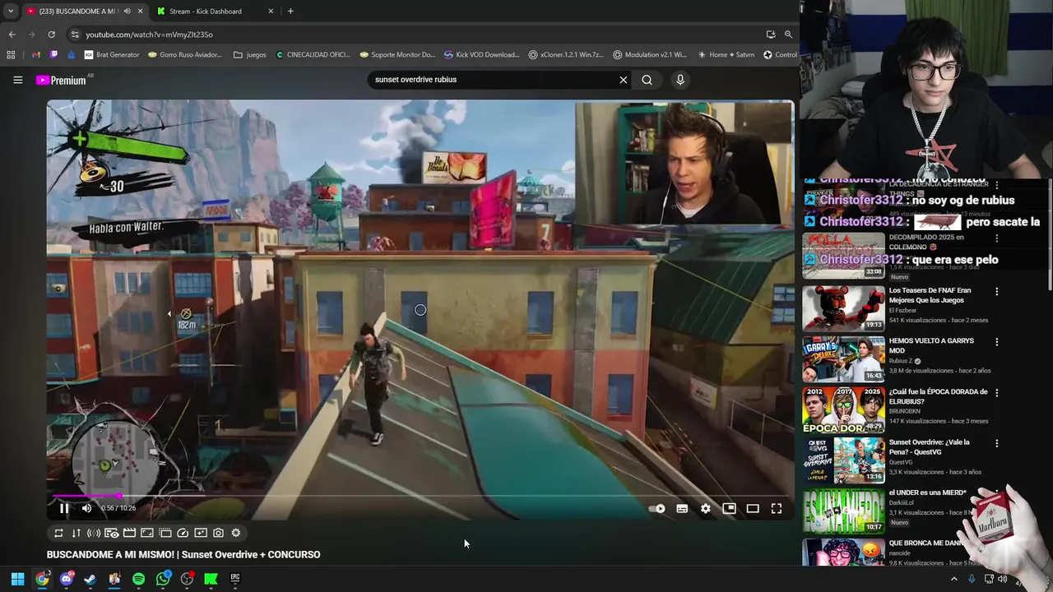
Task: Open the Home Satvrn bookmark
Action: [726, 55]
